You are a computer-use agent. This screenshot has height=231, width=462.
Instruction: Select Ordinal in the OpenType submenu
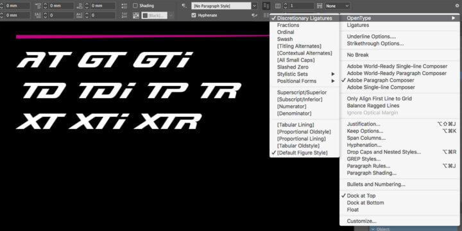click(304, 32)
